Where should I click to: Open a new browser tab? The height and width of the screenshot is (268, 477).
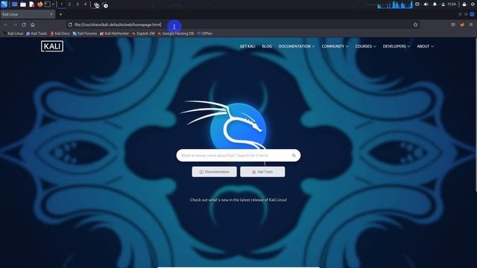point(60,14)
